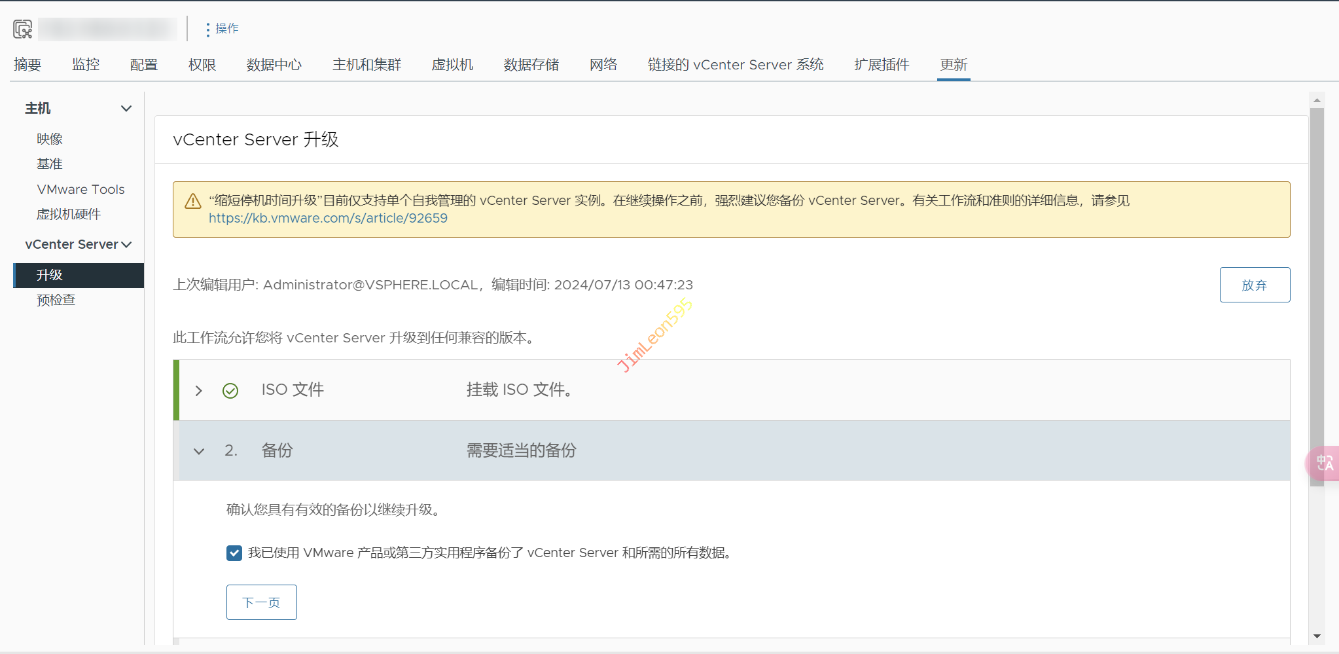Collapse the 备份 step section

(199, 451)
